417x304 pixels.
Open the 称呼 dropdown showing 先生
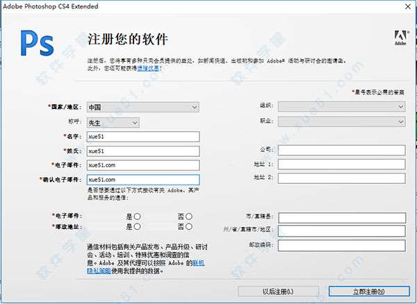(x=113, y=123)
